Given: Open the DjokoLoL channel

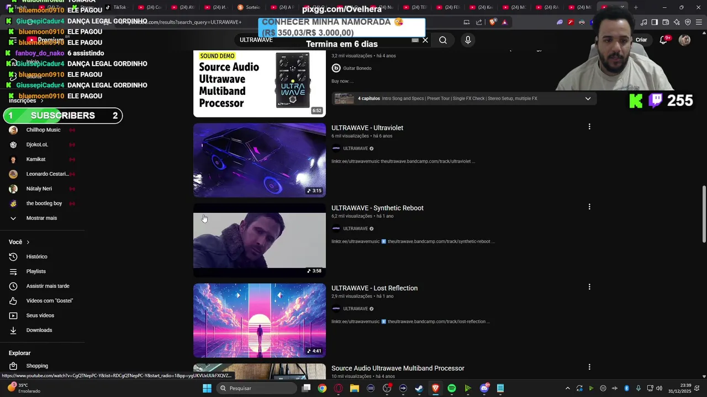Looking at the screenshot, I should coord(37,144).
